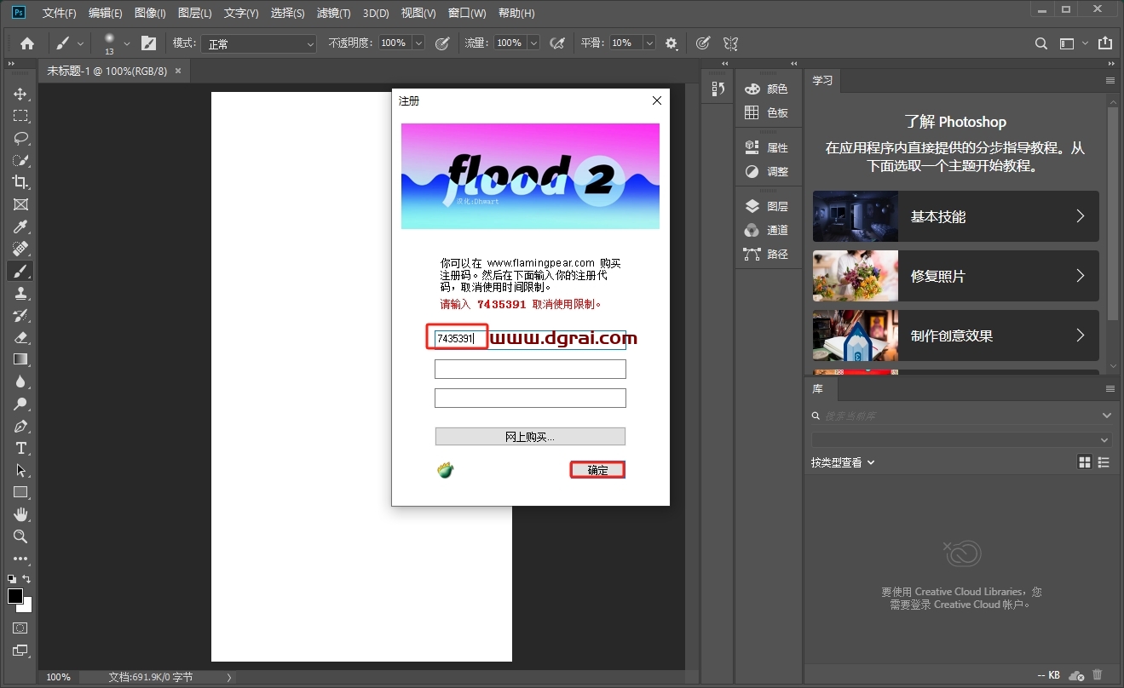Select the Zoom tool
Image resolution: width=1124 pixels, height=688 pixels.
pos(20,536)
